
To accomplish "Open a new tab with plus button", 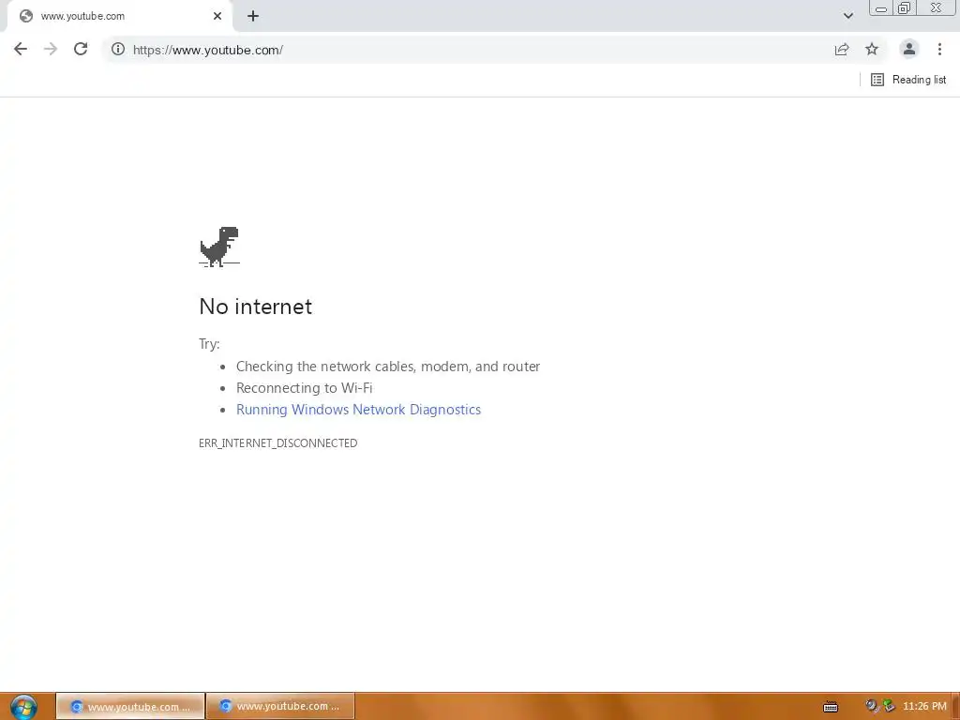I will click(253, 17).
